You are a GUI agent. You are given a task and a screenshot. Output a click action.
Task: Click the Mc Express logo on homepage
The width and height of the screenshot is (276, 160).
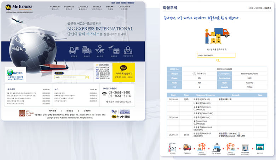19,8
